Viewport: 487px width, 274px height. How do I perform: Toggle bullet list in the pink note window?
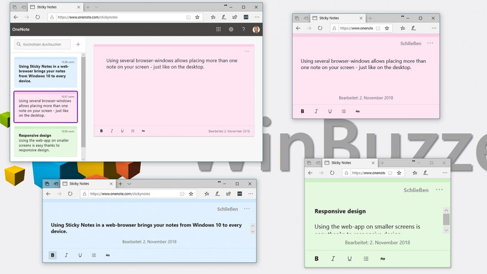(x=343, y=111)
